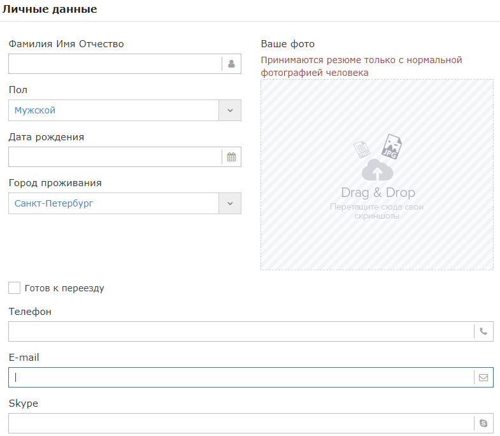Expand the Пол dropdown arrow
The image size is (500, 436).
230,110
